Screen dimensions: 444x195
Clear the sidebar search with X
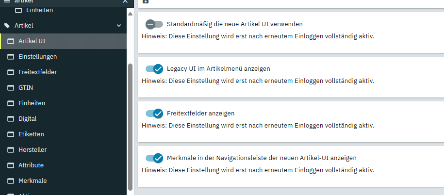[x=125, y=1]
